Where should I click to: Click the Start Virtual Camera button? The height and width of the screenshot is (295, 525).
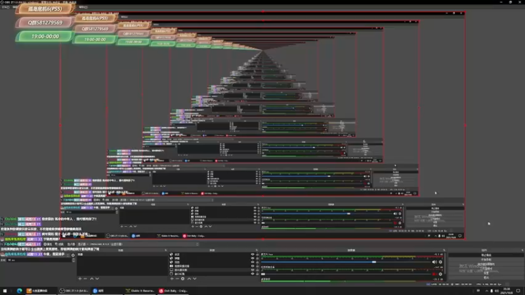click(x=486, y=264)
